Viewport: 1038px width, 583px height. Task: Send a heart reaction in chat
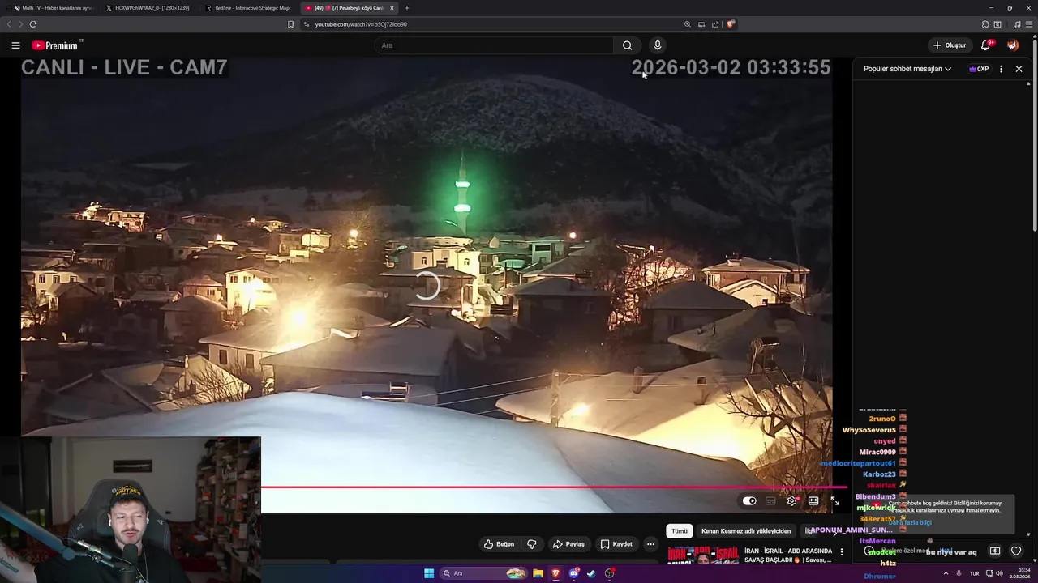pyautogui.click(x=1016, y=551)
